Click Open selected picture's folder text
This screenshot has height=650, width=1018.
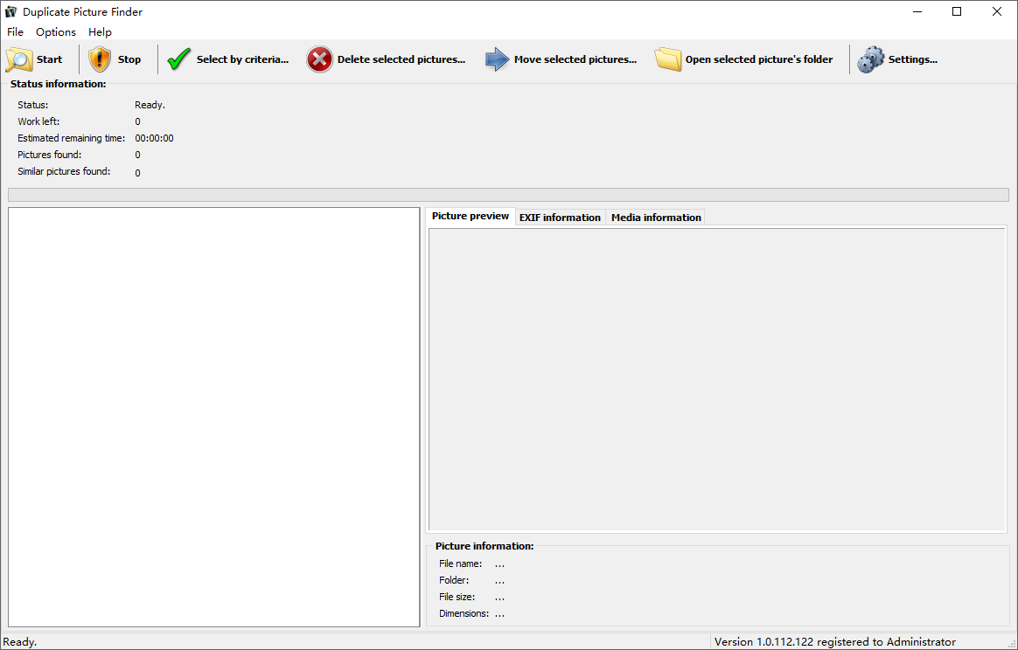[x=759, y=59]
